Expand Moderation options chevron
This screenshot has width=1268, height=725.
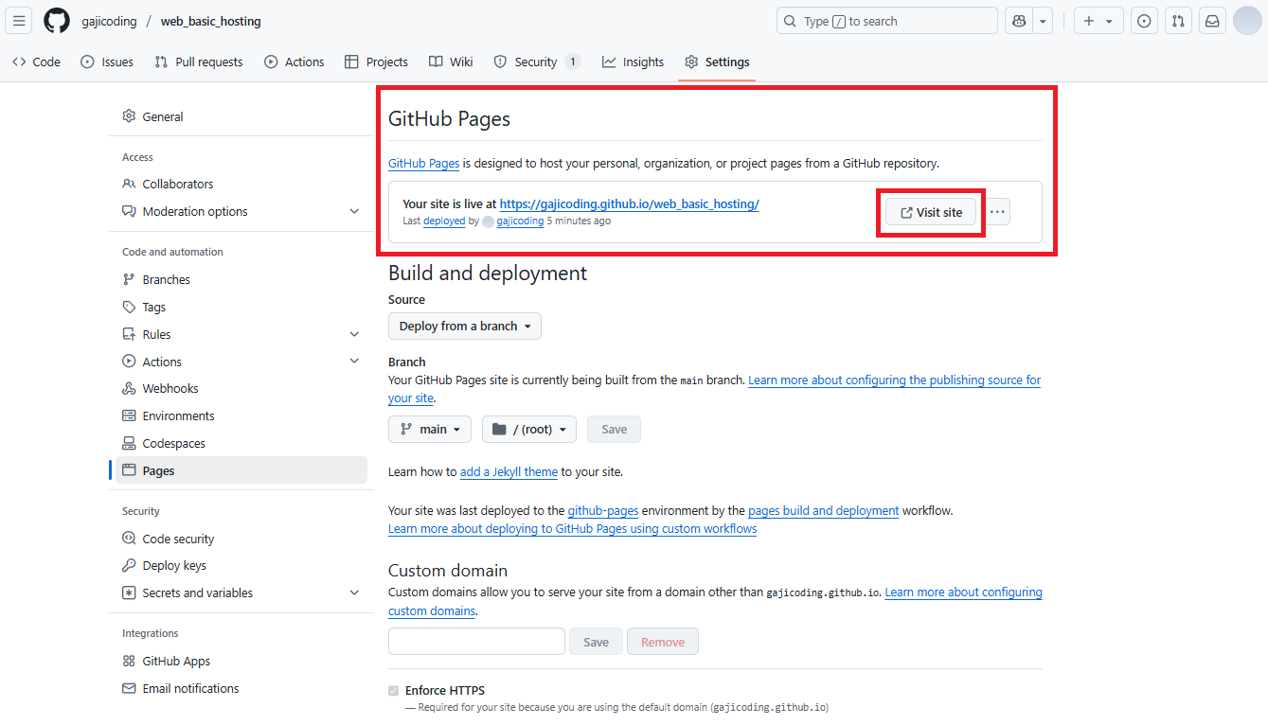354,211
